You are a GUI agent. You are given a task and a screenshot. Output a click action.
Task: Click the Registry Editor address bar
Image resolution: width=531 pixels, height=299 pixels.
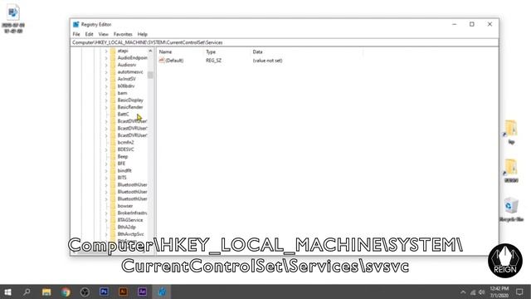click(285, 42)
